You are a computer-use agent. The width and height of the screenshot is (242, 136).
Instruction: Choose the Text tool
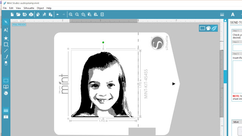pyautogui.click(x=6, y=30)
